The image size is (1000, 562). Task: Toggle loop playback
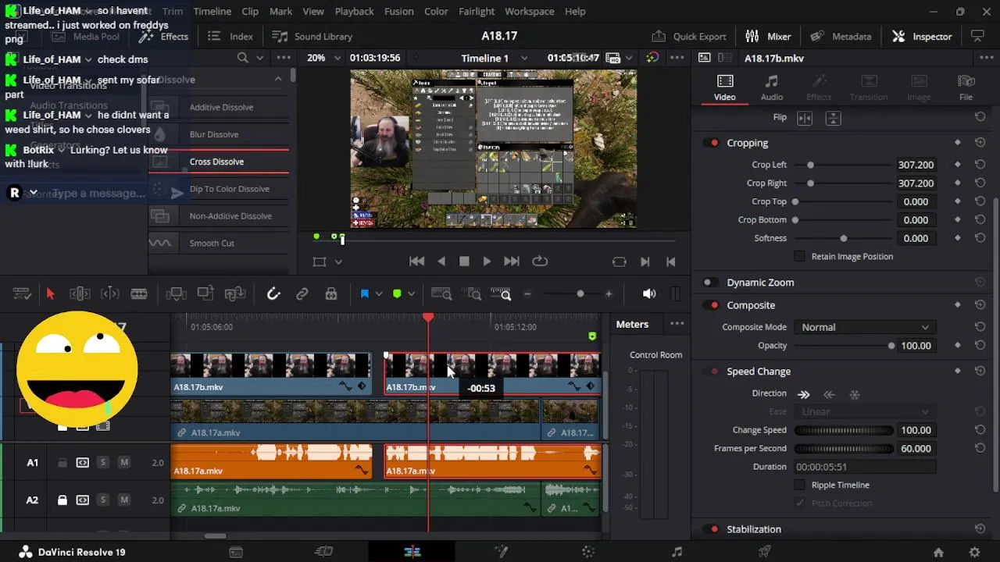[x=540, y=261]
